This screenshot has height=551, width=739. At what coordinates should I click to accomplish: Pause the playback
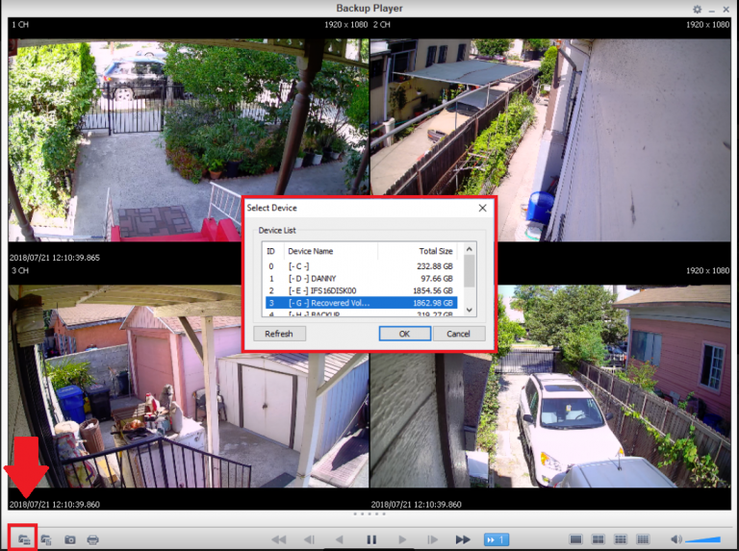(371, 539)
